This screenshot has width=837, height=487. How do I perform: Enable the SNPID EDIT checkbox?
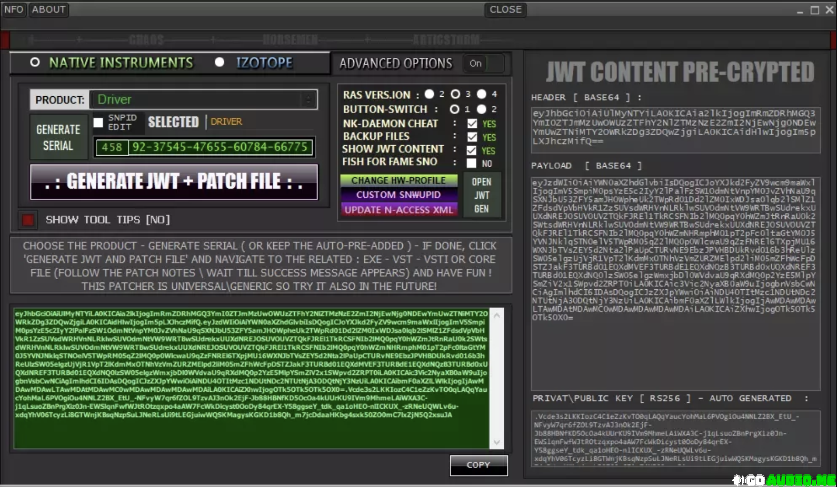point(98,123)
